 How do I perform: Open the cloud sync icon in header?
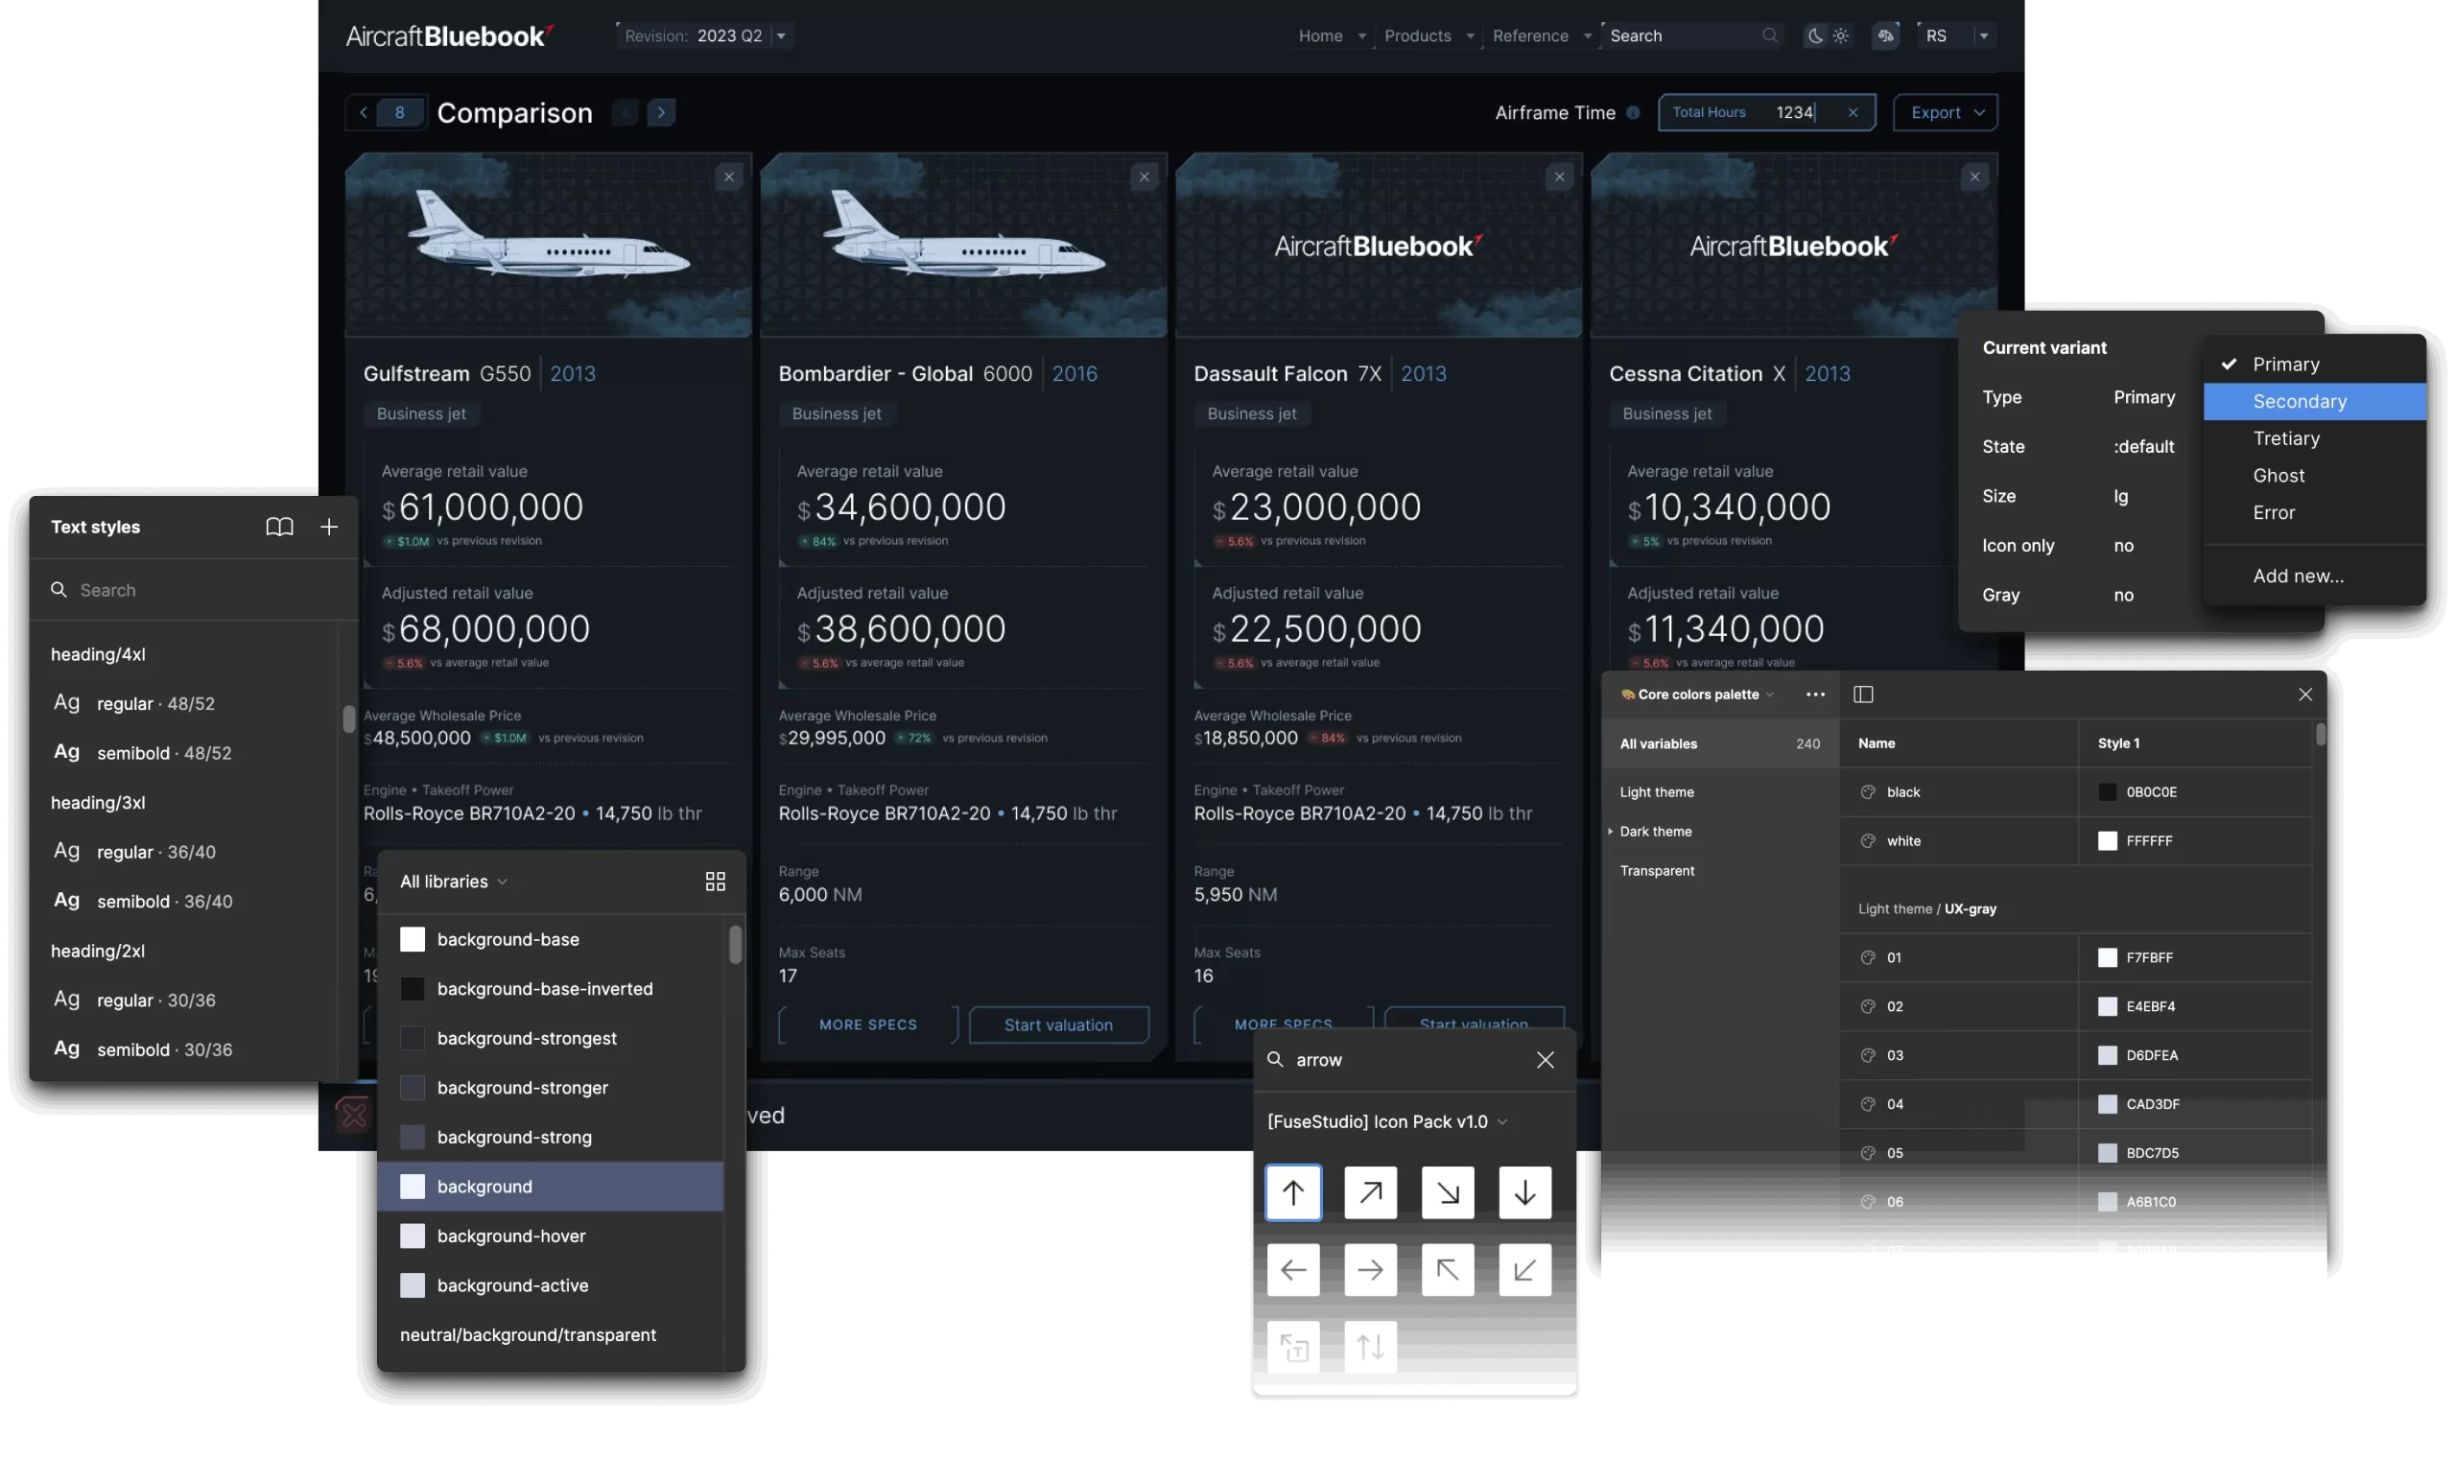point(1884,35)
